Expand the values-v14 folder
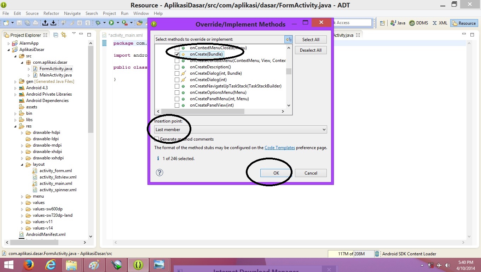This screenshot has height=272, width=481. click(22, 228)
